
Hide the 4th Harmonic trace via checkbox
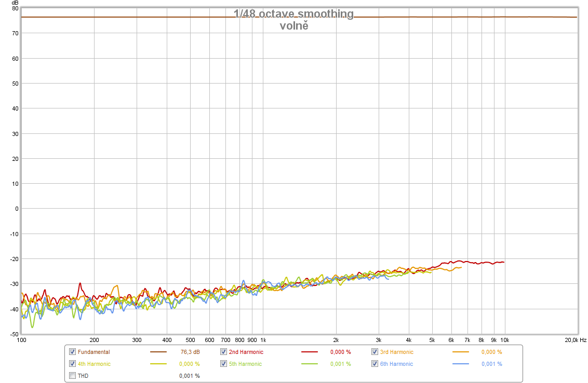pos(72,364)
